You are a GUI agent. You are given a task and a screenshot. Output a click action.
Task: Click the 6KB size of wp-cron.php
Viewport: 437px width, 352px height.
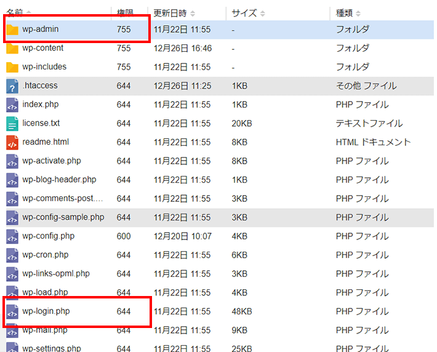click(x=239, y=255)
